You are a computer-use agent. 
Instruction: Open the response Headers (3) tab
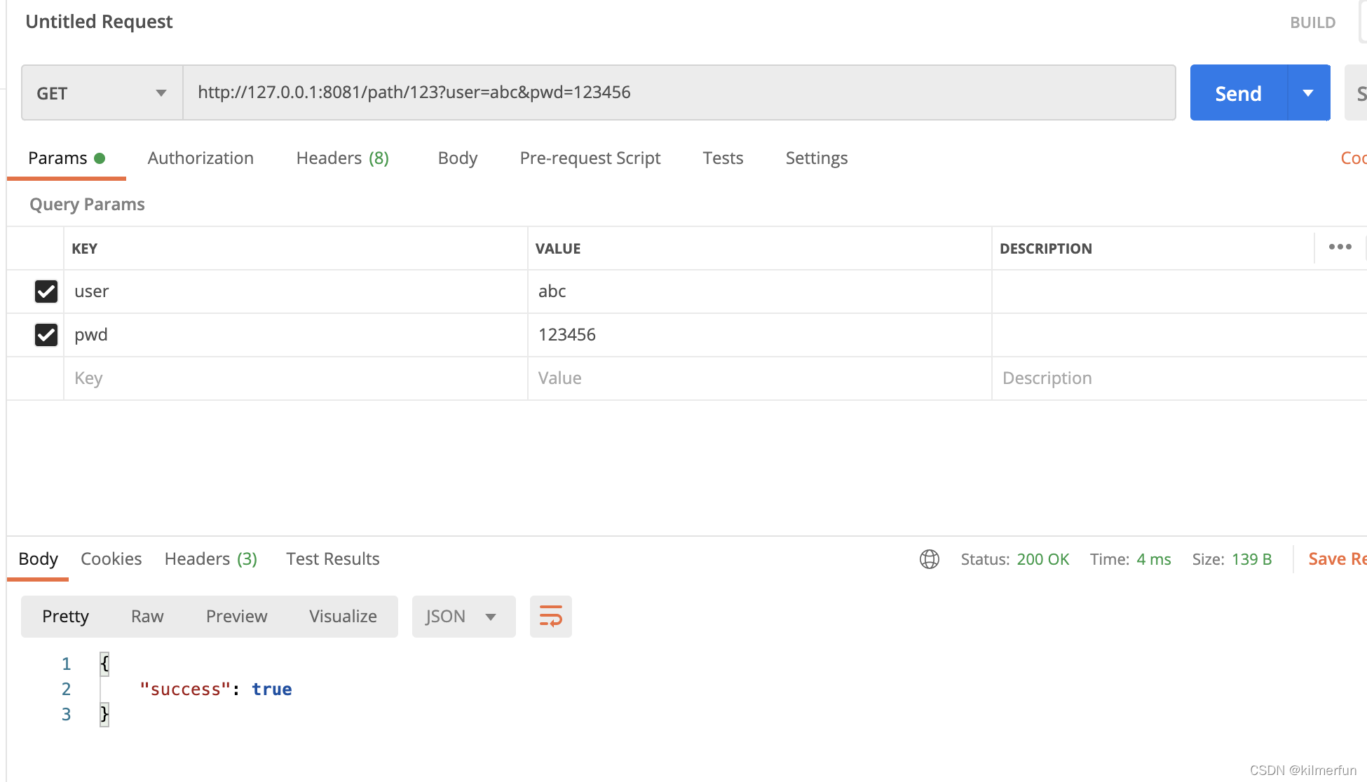(x=211, y=559)
